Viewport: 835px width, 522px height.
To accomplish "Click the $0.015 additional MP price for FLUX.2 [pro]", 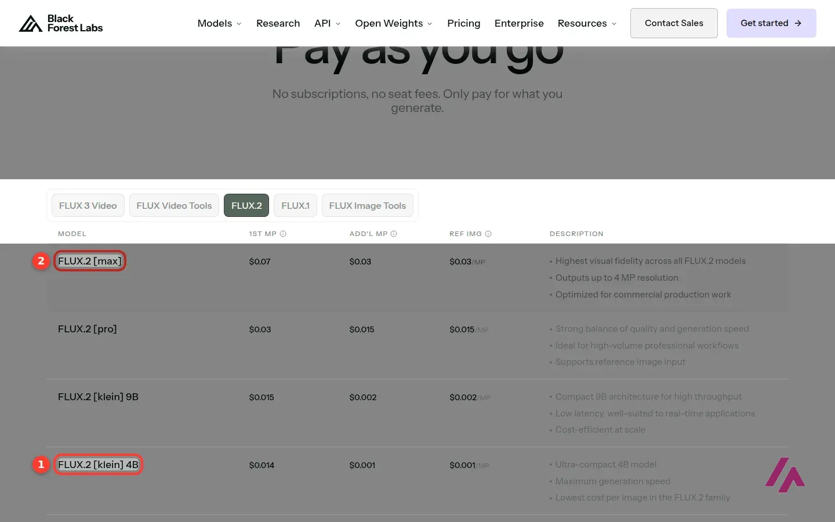I will click(362, 329).
